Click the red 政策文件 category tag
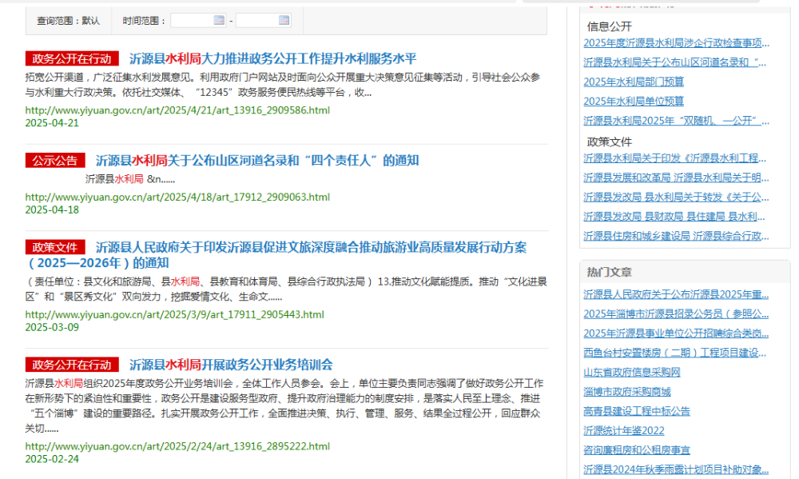The image size is (799, 479). [55, 247]
